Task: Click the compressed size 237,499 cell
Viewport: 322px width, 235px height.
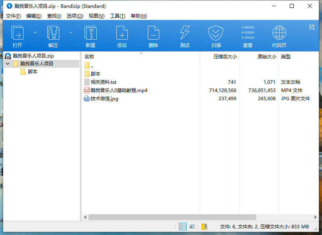Action: click(227, 99)
